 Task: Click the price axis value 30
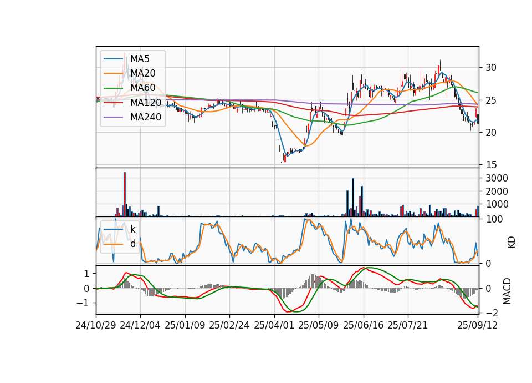tap(491, 68)
